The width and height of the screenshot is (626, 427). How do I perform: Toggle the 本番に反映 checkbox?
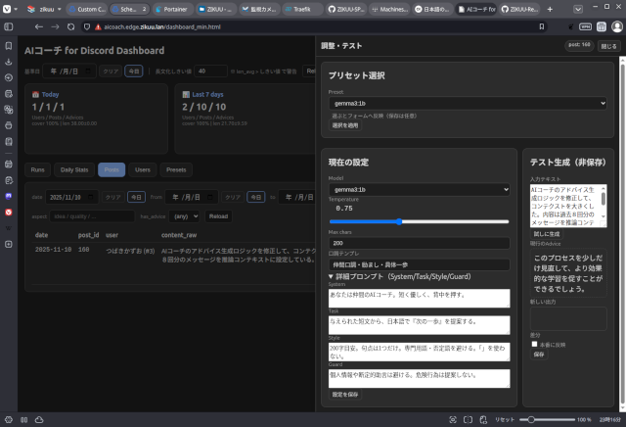[x=534, y=344]
